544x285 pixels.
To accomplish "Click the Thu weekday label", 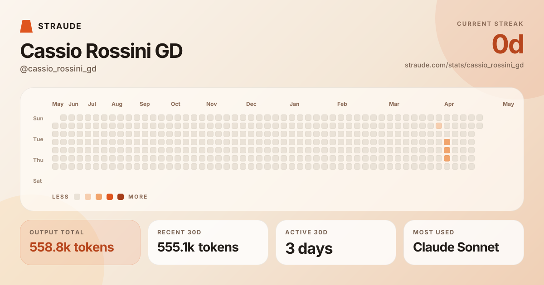I will 38,160.
